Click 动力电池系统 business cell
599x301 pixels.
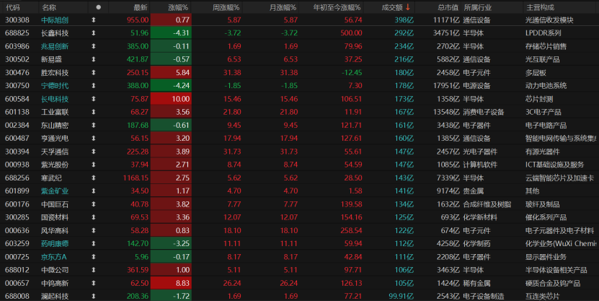[x=546, y=86]
